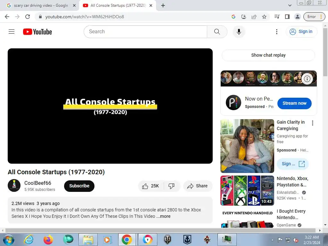Click Show chat replay button

coord(268,55)
